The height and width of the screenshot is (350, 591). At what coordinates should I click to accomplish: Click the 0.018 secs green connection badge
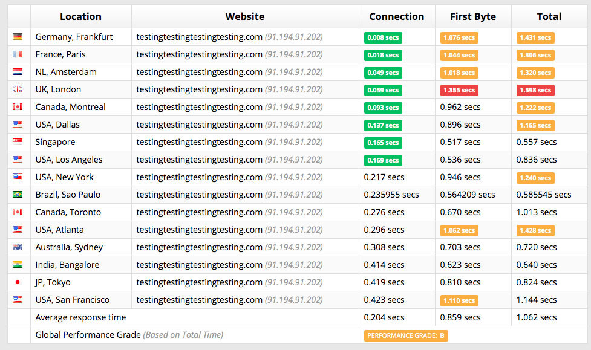[383, 55]
